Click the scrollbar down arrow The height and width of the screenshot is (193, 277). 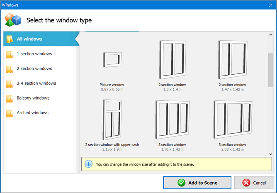pos(271,154)
